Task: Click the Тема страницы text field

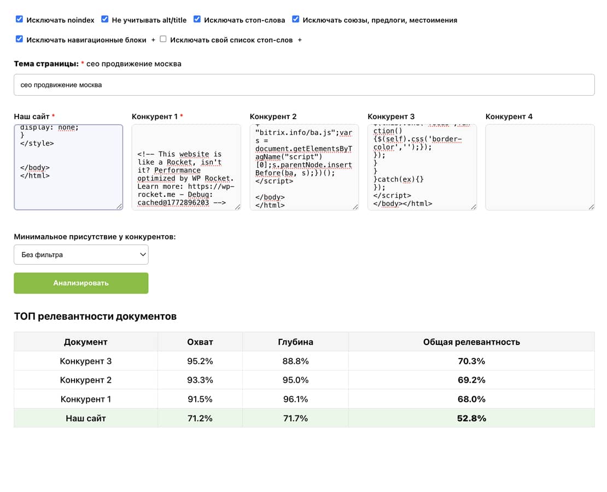Action: pyautogui.click(x=303, y=85)
